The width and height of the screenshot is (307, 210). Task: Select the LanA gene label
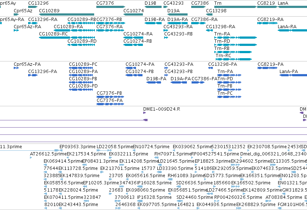tap(283, 3)
